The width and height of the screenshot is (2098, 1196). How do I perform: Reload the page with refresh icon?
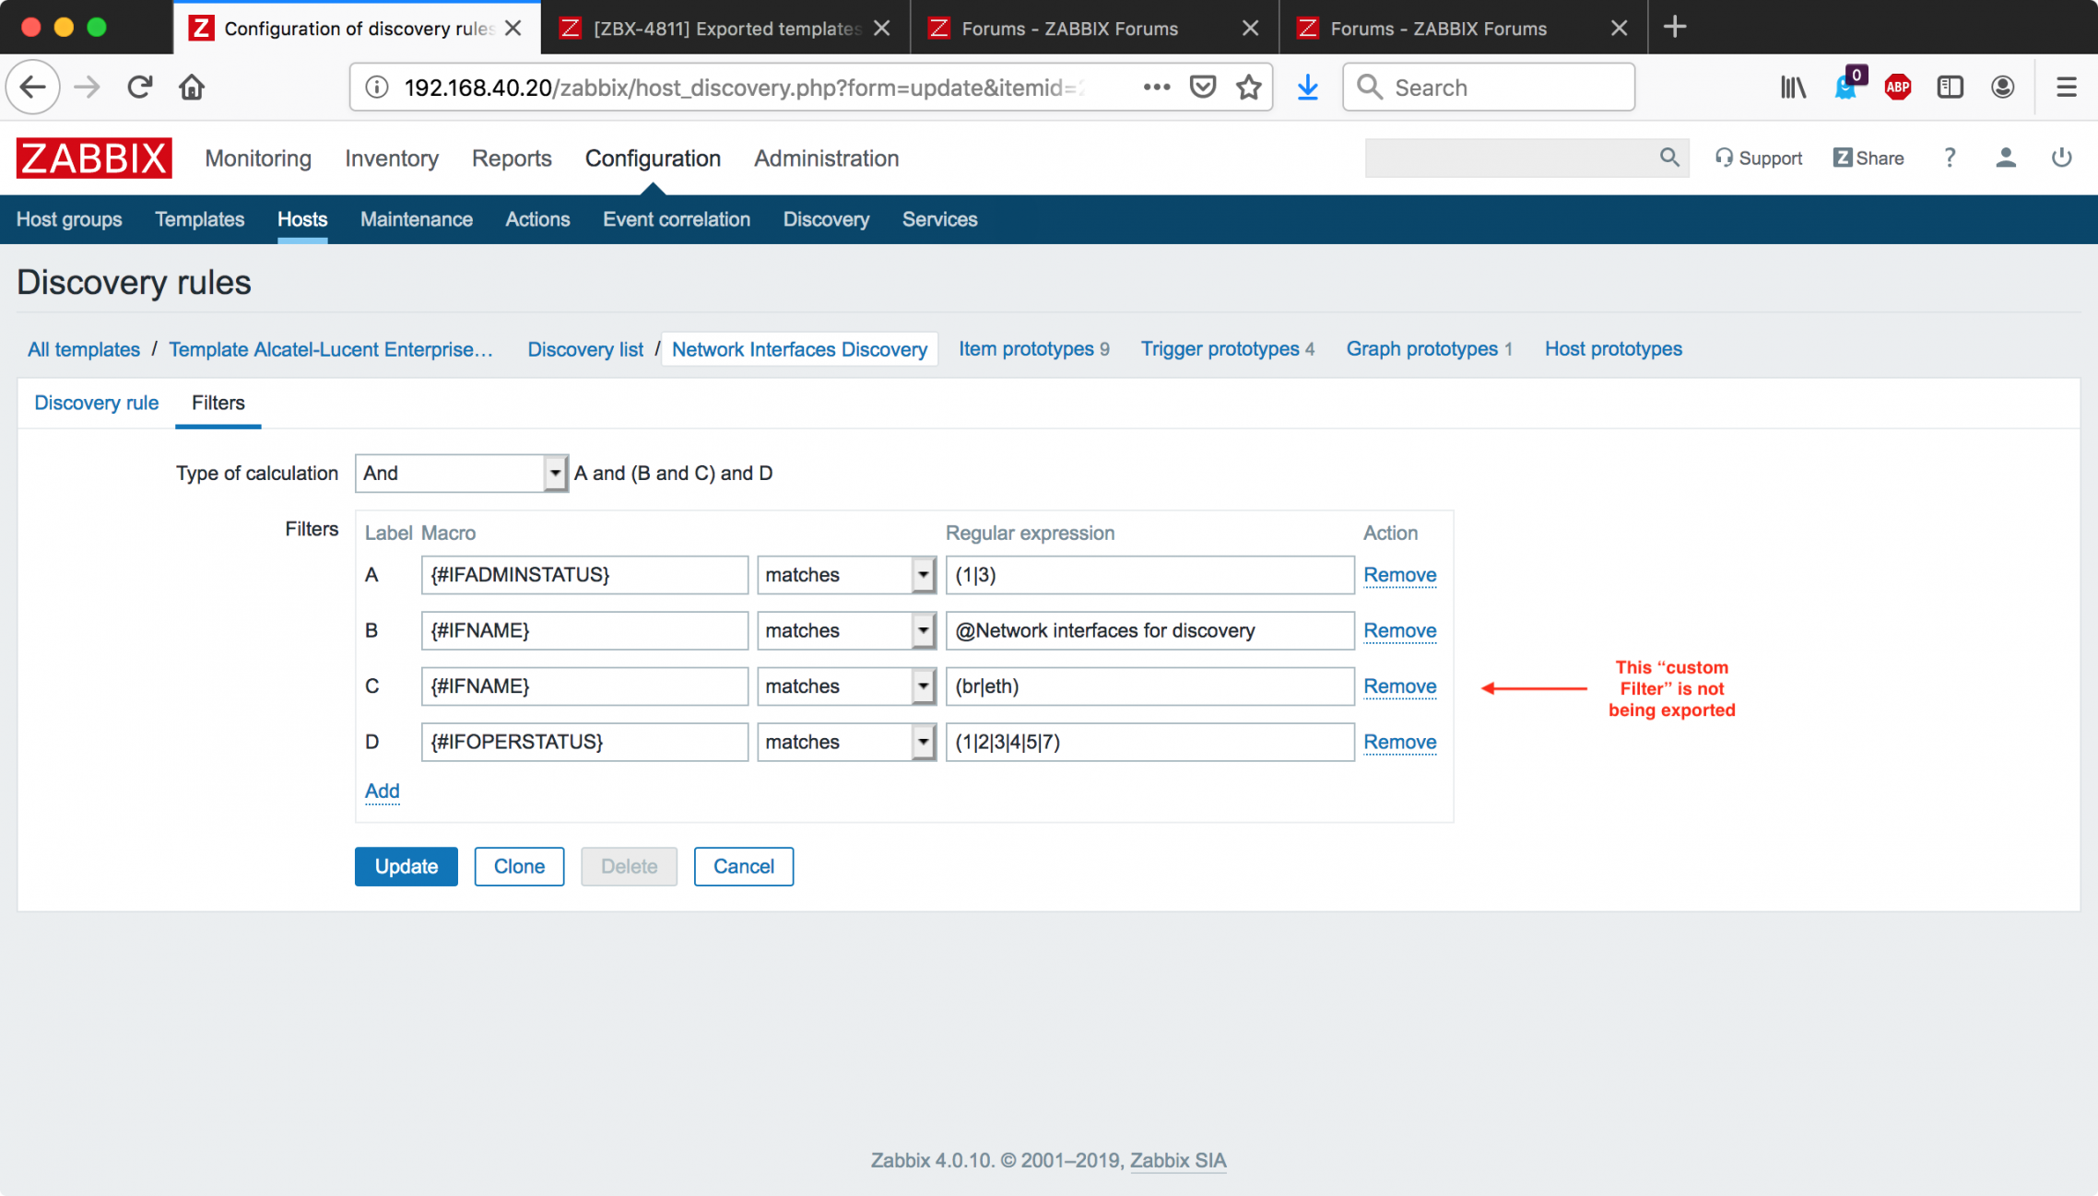140,88
